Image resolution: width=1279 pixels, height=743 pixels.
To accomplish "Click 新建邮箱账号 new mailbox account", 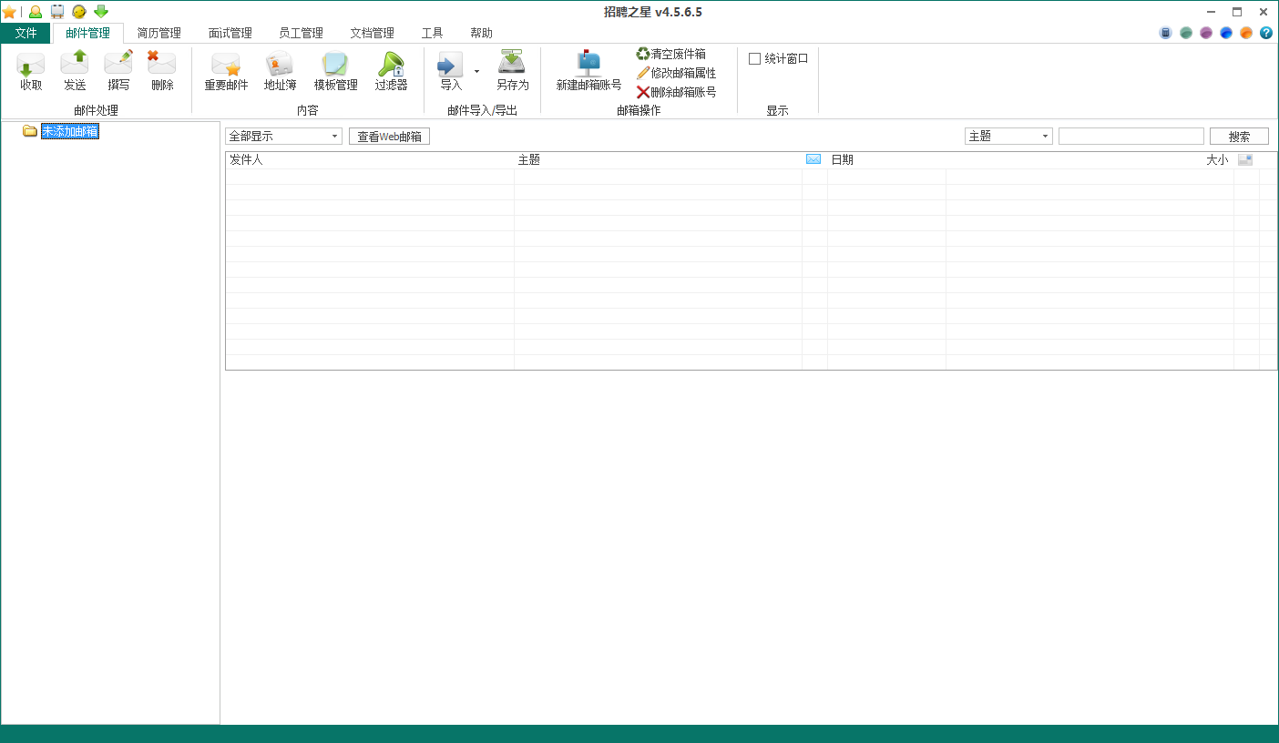I will coord(588,71).
